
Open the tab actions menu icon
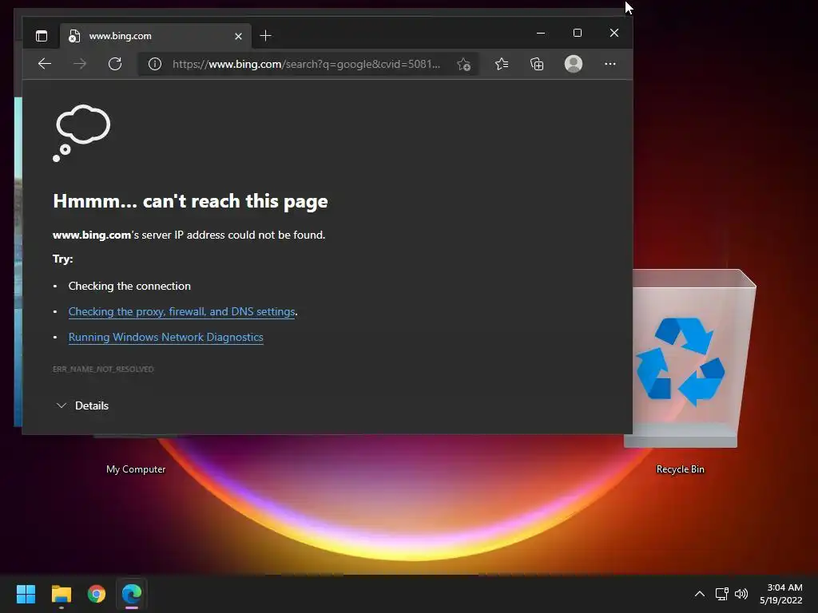(x=42, y=36)
